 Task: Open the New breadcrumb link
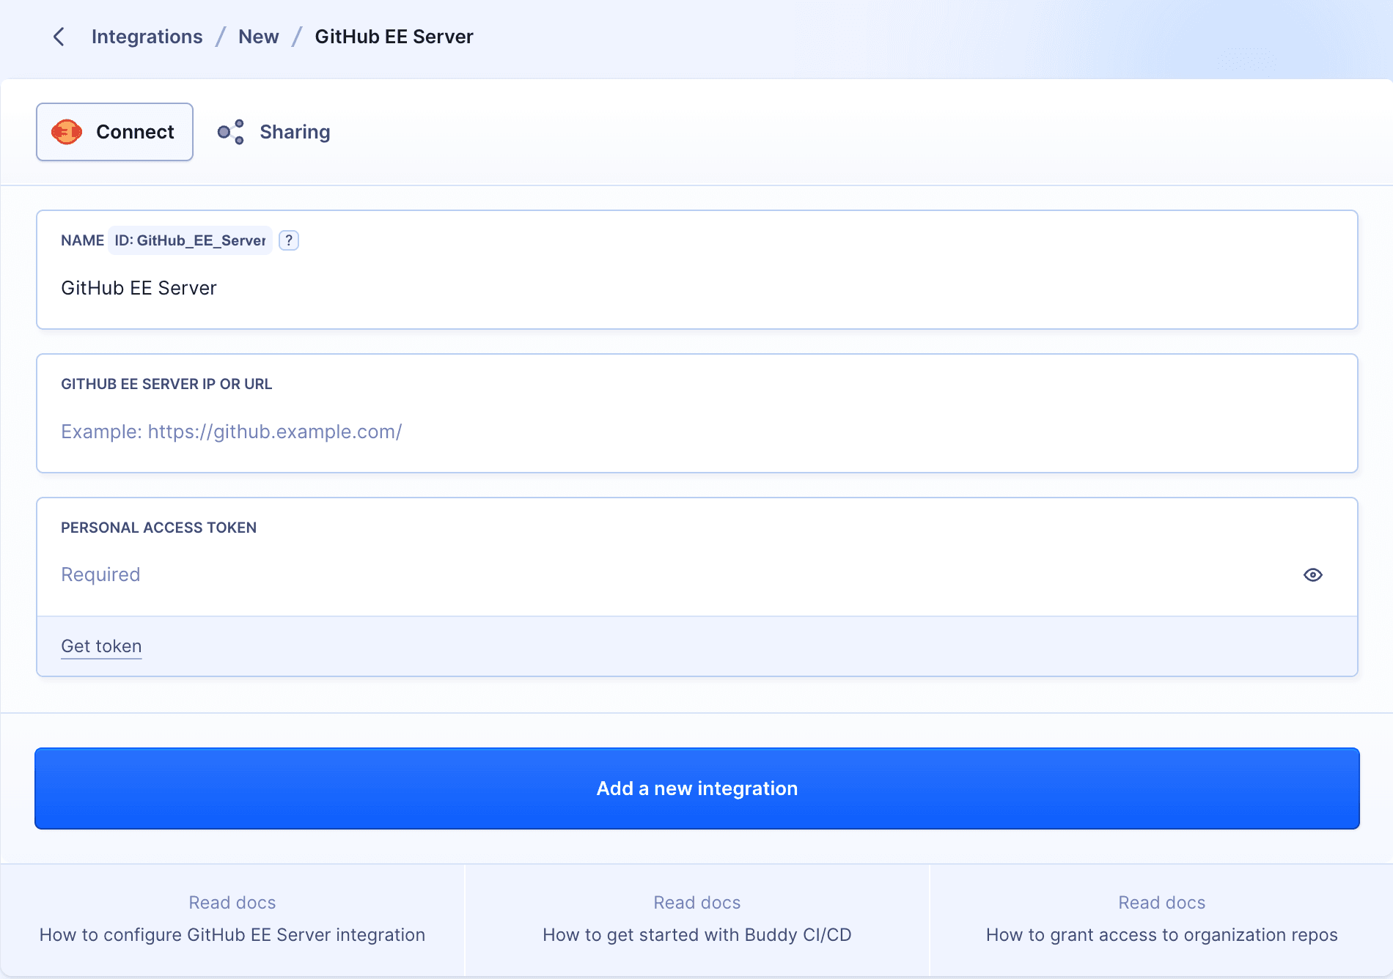tap(258, 37)
